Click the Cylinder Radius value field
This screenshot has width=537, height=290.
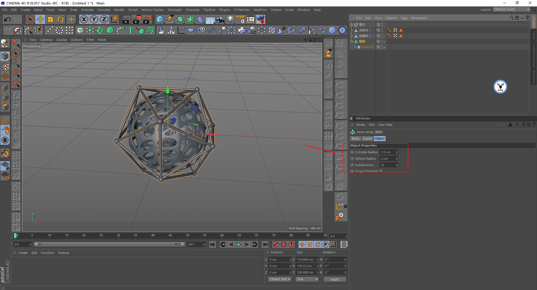(387, 152)
